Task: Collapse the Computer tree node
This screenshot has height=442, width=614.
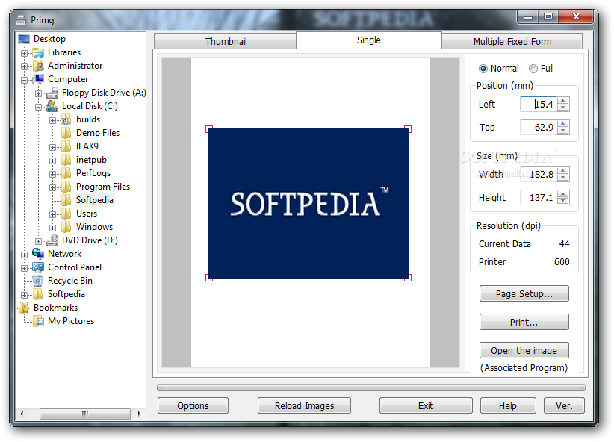Action: [x=25, y=80]
